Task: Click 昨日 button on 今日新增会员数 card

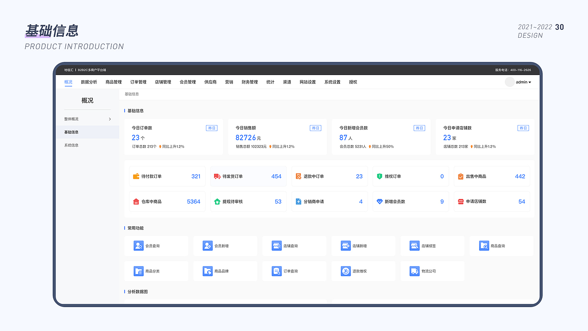Action: pos(419,128)
